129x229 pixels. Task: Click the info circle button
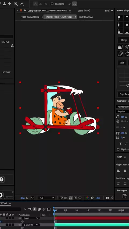(2, 179)
